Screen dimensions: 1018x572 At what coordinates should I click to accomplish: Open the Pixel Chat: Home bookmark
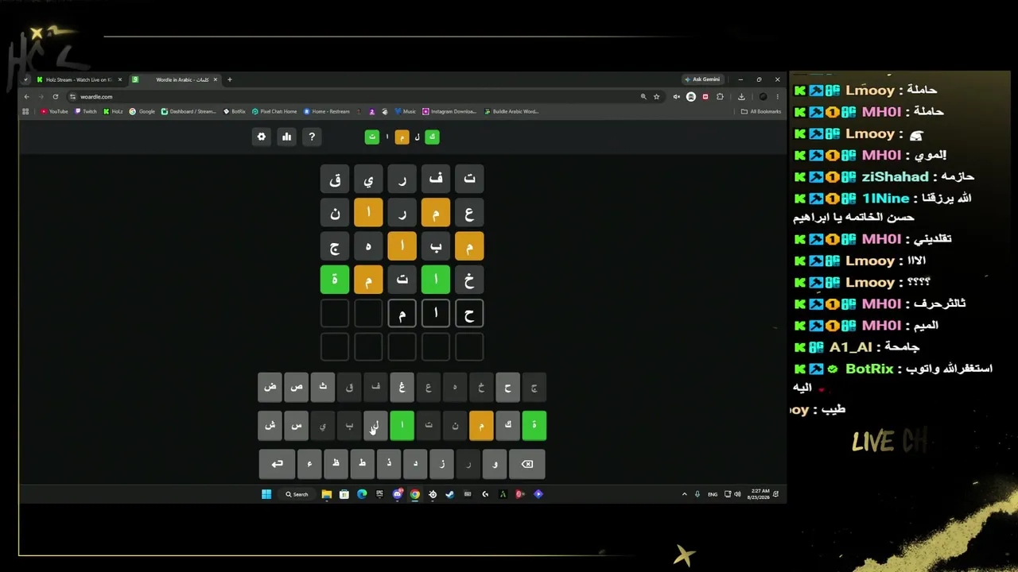[x=274, y=111]
